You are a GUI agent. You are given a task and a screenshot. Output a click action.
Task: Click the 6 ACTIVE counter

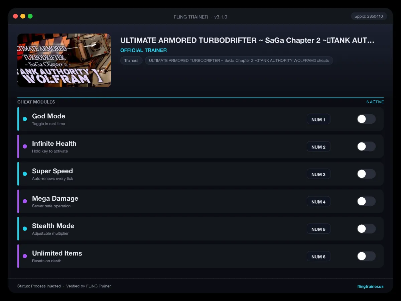point(375,102)
